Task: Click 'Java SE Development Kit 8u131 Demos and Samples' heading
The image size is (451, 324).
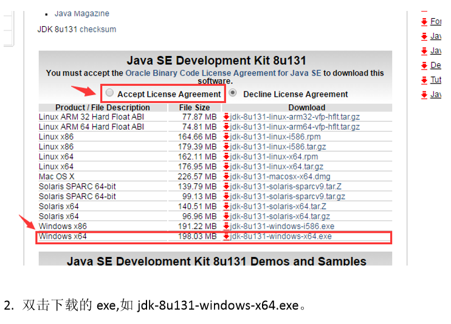Action: 216,261
